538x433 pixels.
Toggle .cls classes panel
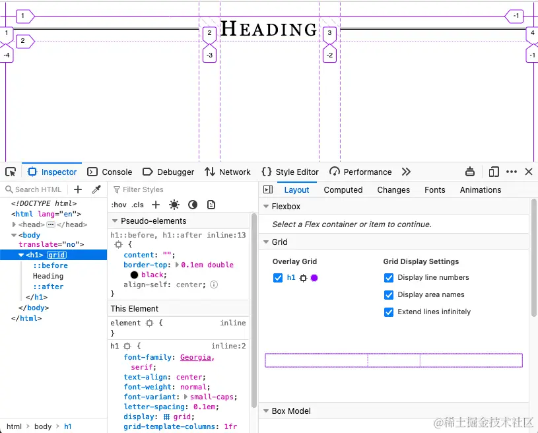(137, 205)
